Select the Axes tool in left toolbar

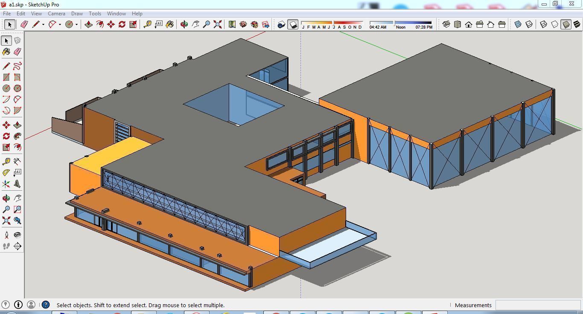(x=6, y=184)
